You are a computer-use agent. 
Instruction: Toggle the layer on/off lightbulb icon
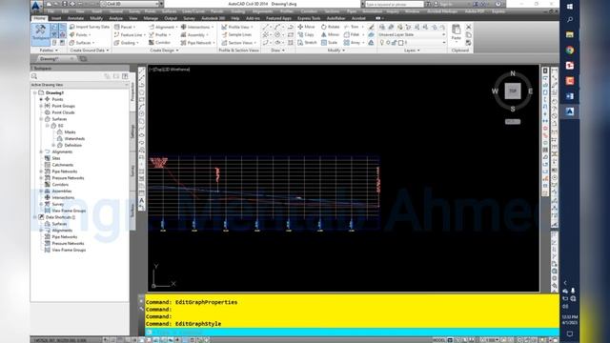381,43
